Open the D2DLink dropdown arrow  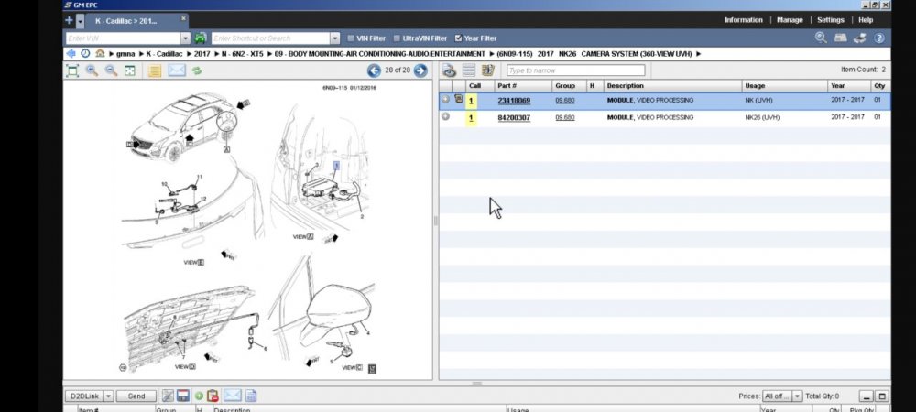point(108,396)
